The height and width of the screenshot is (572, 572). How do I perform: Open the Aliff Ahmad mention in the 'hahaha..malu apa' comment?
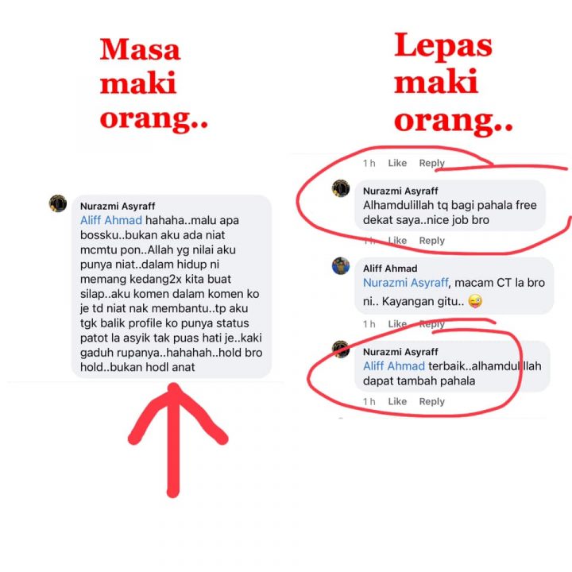(111, 220)
